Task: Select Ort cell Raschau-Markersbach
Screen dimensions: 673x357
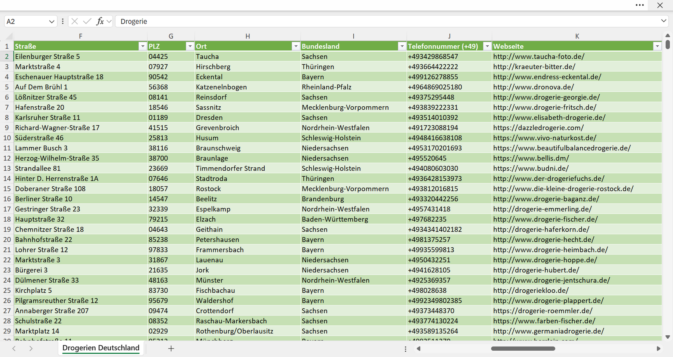Action: (x=248, y=321)
